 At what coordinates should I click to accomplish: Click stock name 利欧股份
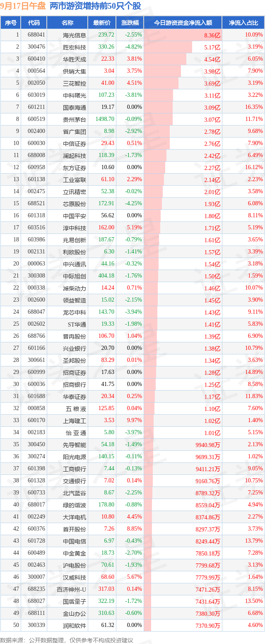75,252
